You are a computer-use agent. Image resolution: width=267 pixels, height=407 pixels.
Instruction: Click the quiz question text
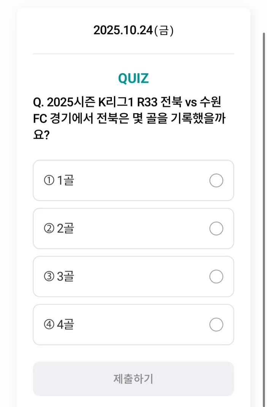[x=129, y=118]
